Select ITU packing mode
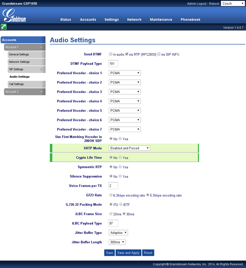The image size is (246, 268). [111, 204]
